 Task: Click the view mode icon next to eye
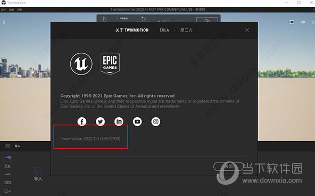coord(292,22)
